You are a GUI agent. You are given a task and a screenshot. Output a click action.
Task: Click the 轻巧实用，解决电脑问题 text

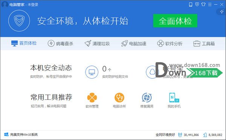(49, 106)
